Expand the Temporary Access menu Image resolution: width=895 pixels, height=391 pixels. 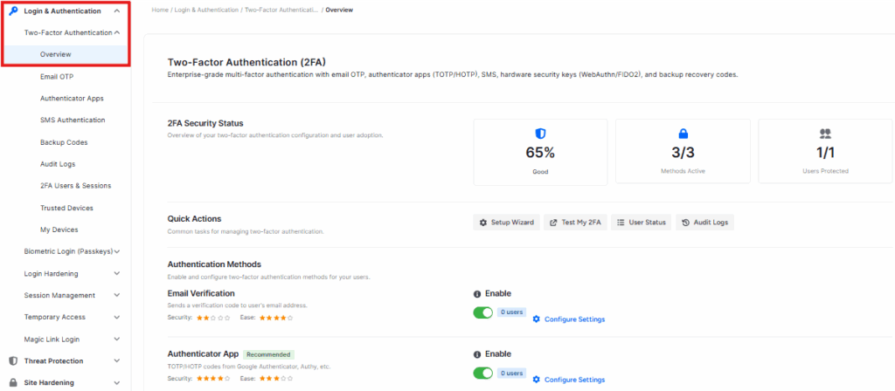[117, 317]
